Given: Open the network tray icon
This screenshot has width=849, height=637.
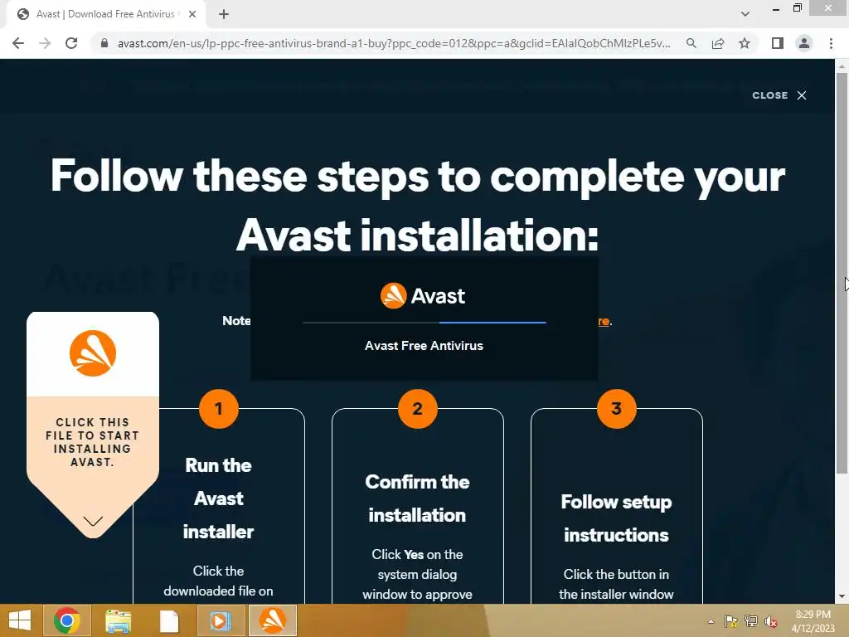Looking at the screenshot, I should pyautogui.click(x=751, y=621).
